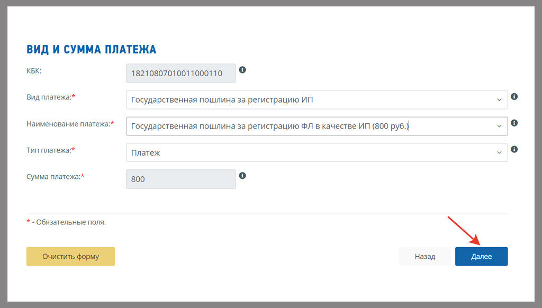Image resolution: width=542 pixels, height=308 pixels.
Task: Click the КБК field with 18210807010011000110
Action: point(181,73)
